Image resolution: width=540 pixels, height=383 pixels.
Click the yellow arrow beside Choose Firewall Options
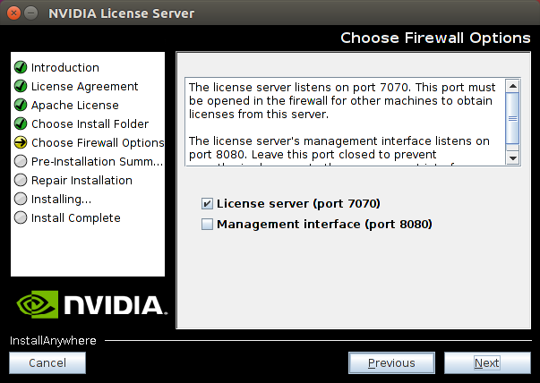coord(21,143)
